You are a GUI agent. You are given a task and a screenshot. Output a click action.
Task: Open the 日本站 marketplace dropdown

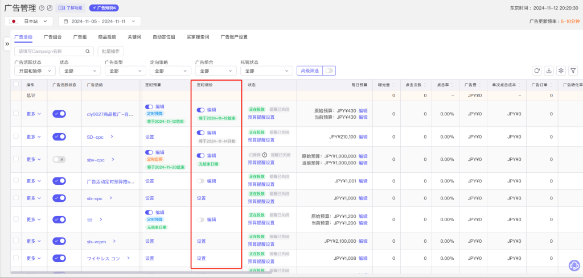[28, 22]
